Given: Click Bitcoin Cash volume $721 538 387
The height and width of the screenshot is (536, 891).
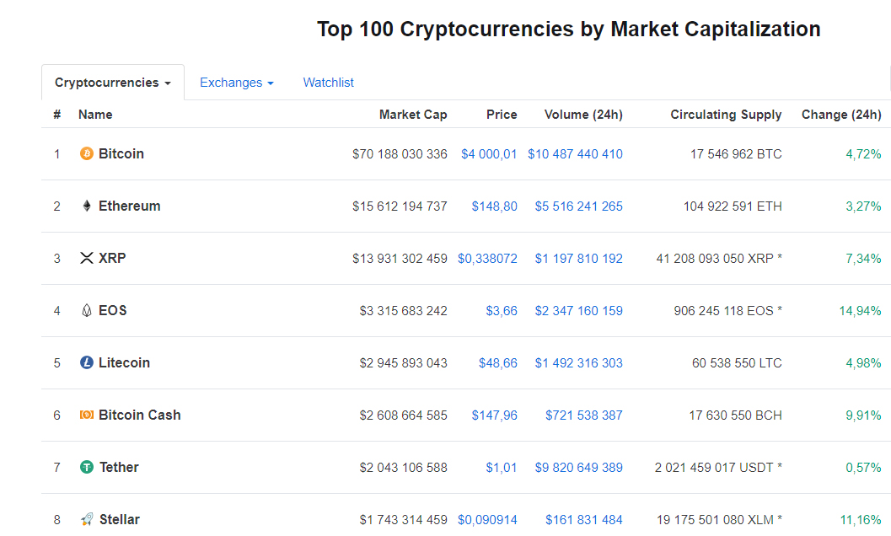Looking at the screenshot, I should click(x=584, y=415).
